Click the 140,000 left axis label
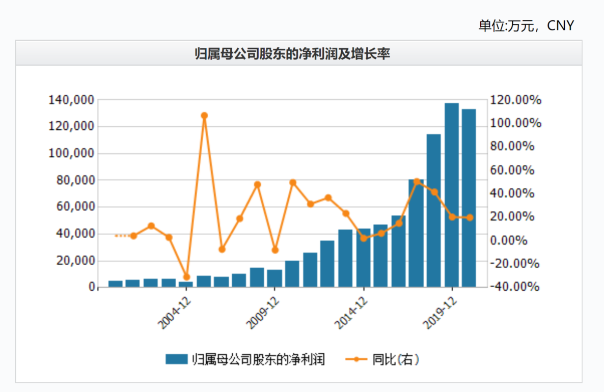 (71, 100)
